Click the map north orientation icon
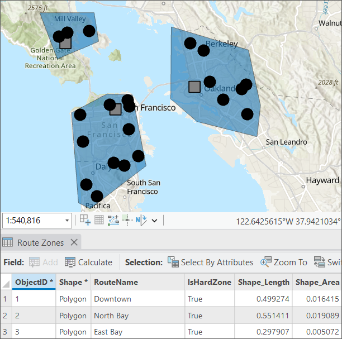The width and height of the screenshot is (342, 339). [x=140, y=220]
